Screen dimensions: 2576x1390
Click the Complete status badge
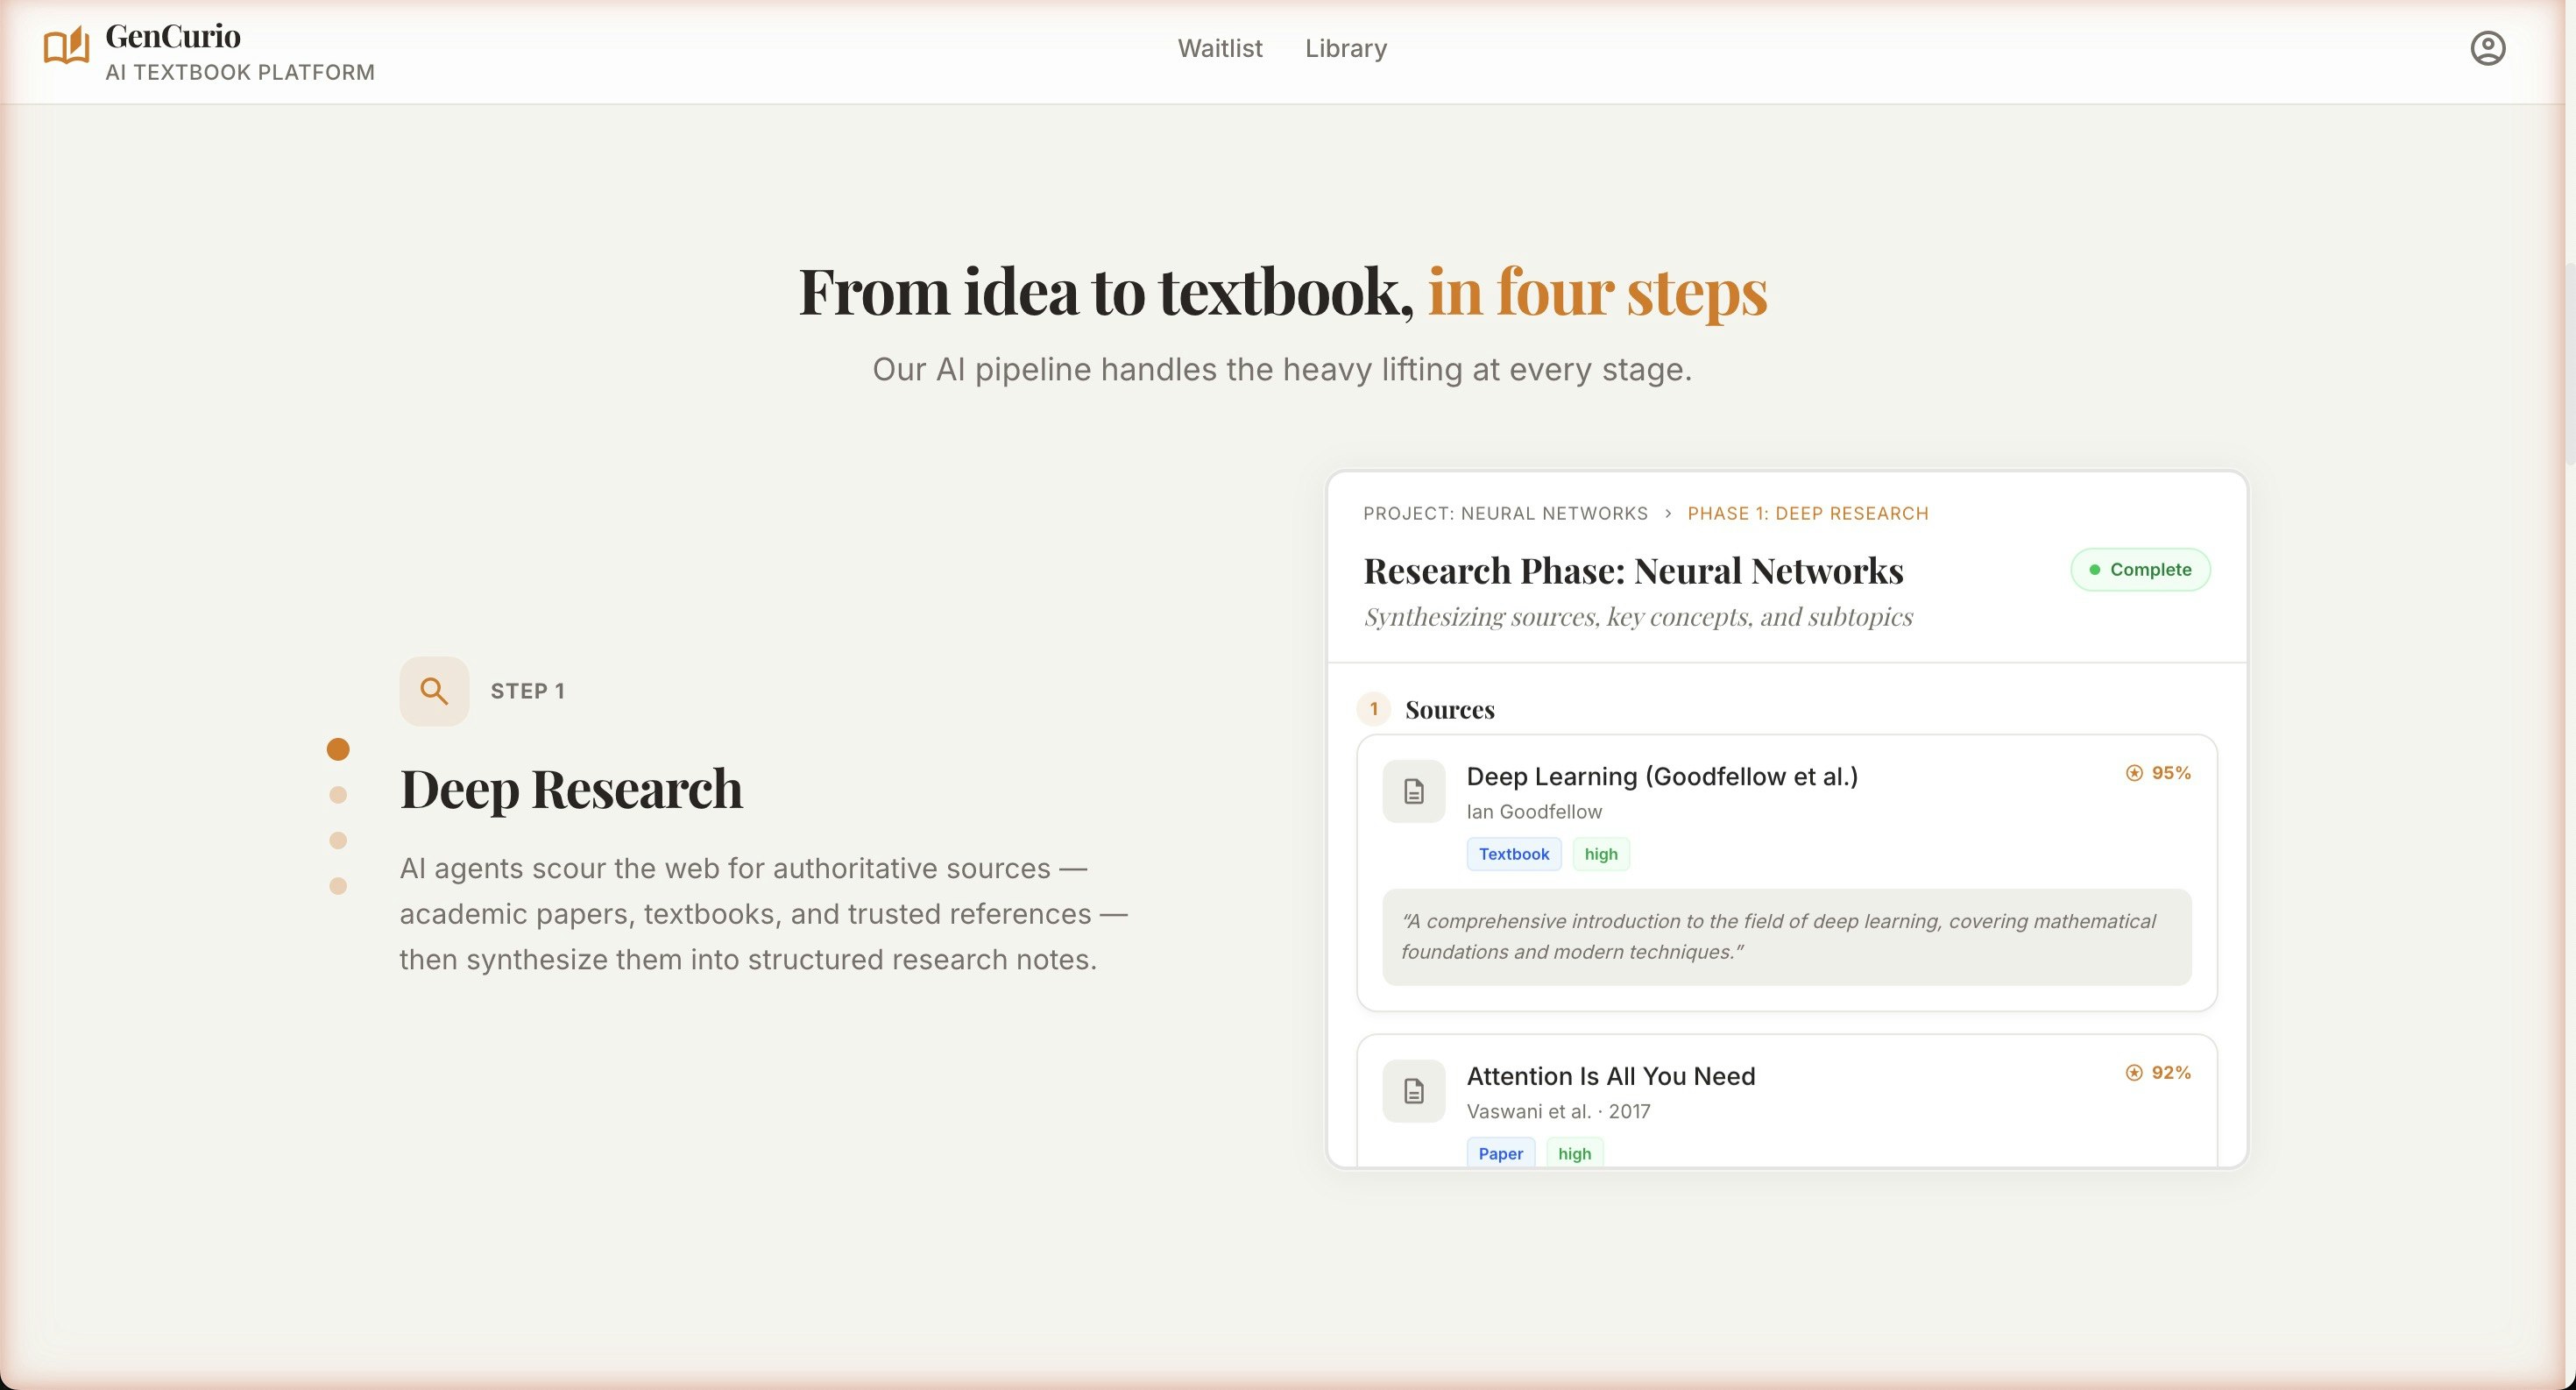click(x=2140, y=569)
